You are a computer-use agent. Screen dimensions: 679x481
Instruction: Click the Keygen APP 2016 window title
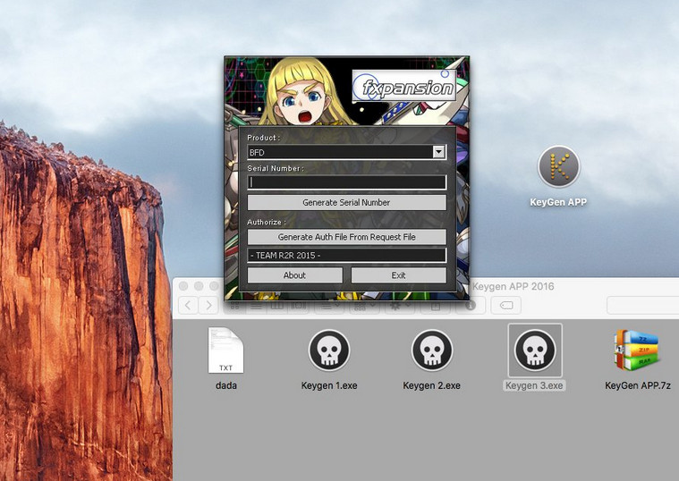[513, 286]
